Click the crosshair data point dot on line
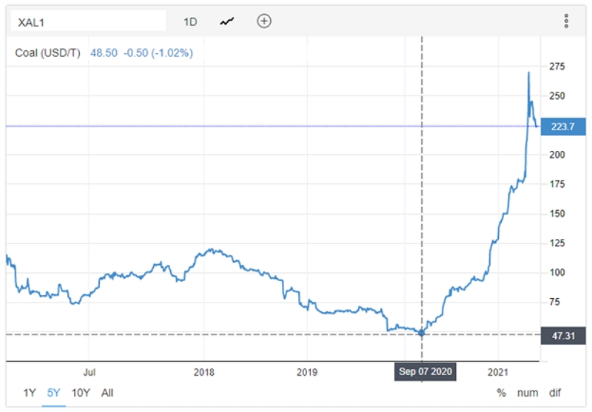The height and width of the screenshot is (412, 592). [x=422, y=333]
